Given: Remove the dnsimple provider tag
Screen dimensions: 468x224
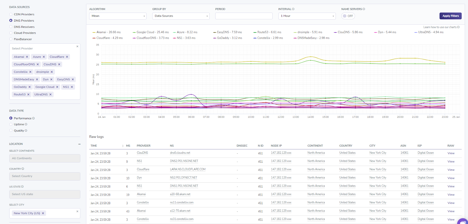Looking at the screenshot, I should [x=52, y=72].
